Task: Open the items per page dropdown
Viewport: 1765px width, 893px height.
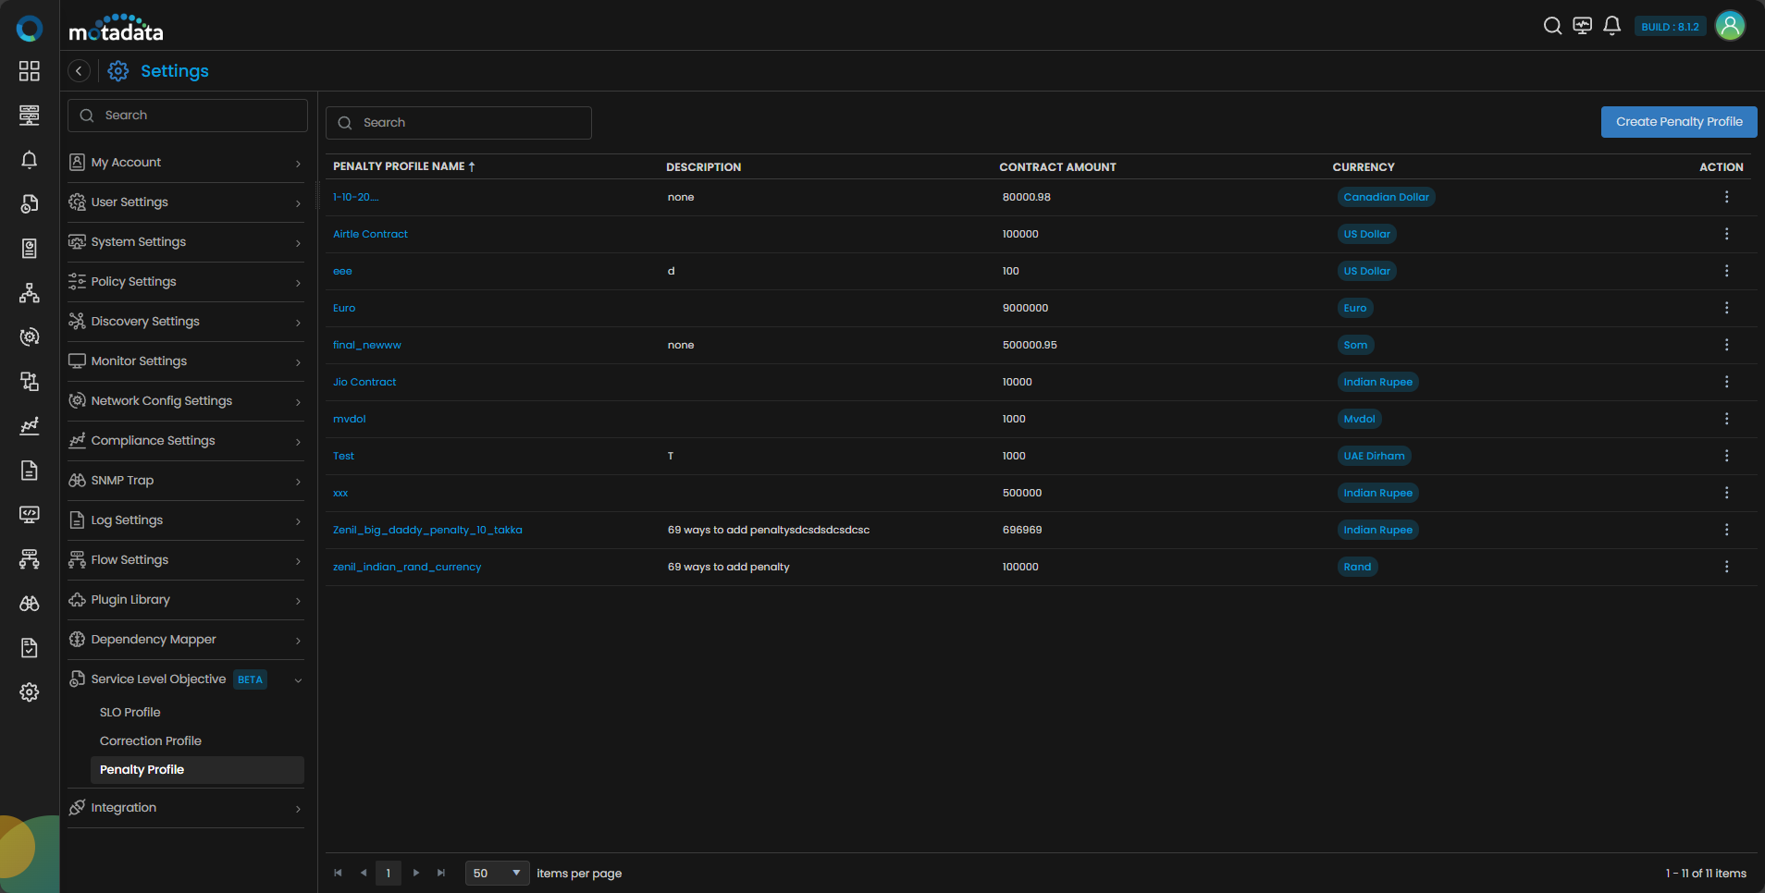Action: coord(497,874)
